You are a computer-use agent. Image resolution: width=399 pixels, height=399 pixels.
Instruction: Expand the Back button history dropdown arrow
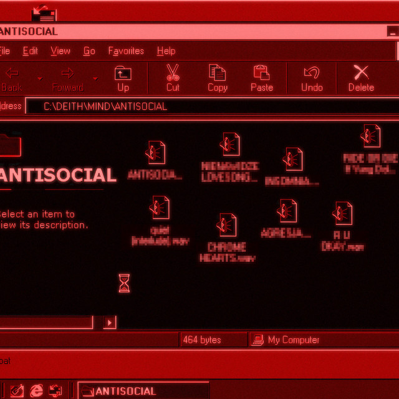pyautogui.click(x=40, y=79)
